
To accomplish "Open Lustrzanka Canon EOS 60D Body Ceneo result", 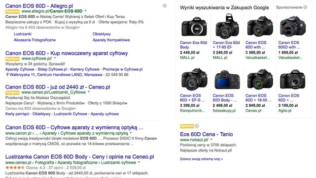I will click(79, 157).
